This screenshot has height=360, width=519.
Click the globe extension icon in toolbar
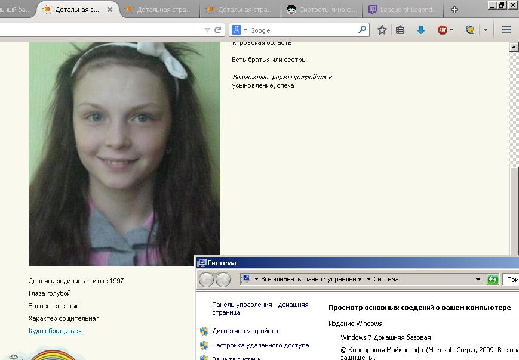coord(469,30)
